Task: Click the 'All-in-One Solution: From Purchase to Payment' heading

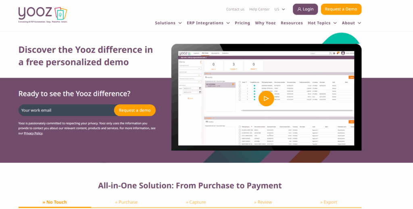Action: 190,186
